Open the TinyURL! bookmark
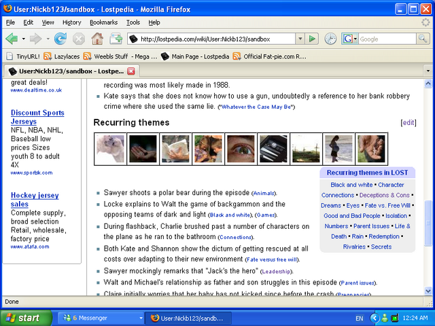Image resolution: width=435 pixels, height=326 pixels. click(22, 56)
